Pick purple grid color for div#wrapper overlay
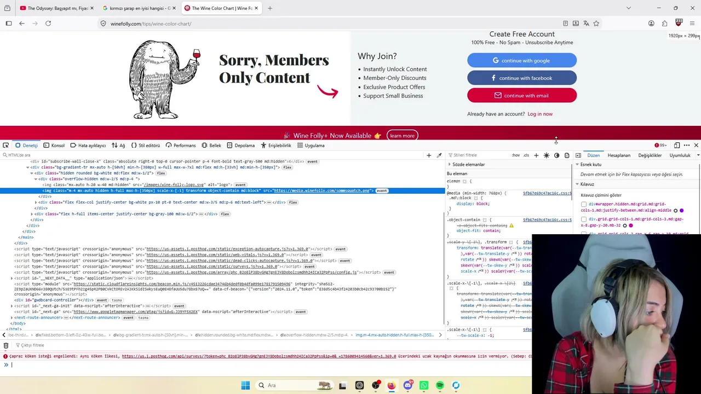The height and width of the screenshot is (394, 701). tap(682, 210)
